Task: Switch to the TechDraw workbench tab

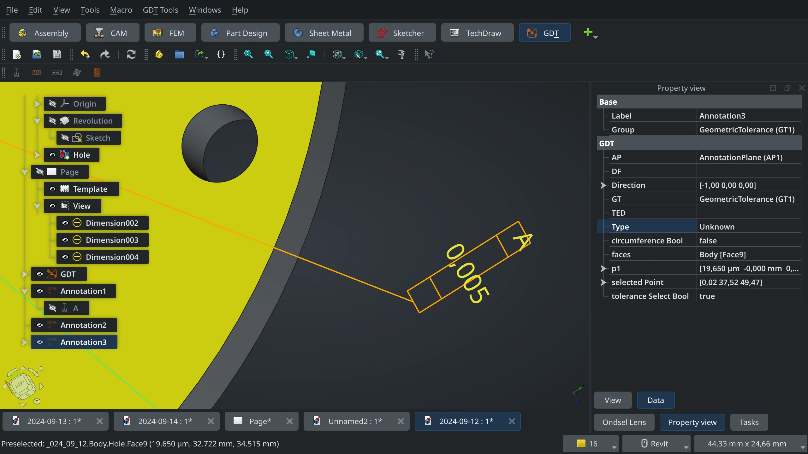Action: [477, 33]
